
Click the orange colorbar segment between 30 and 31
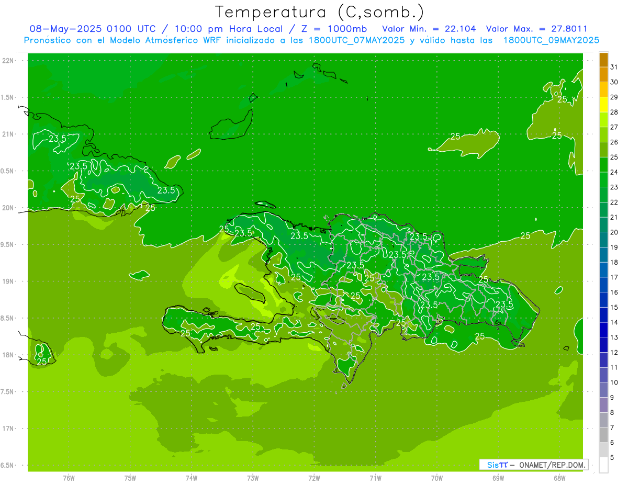(x=603, y=75)
